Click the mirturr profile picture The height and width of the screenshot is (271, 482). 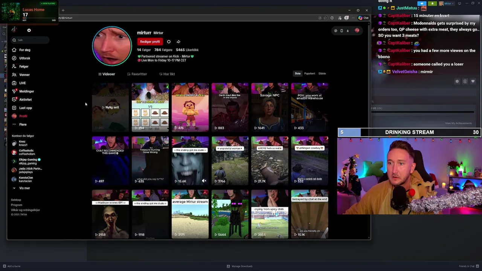[112, 46]
